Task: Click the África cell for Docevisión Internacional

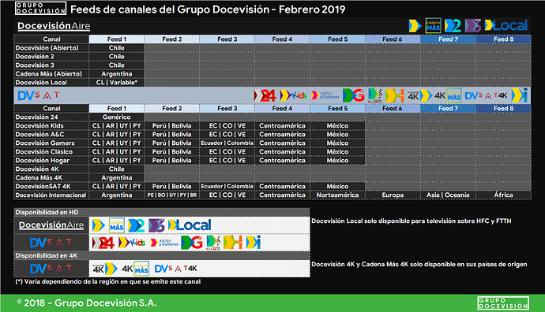Action: [503, 195]
